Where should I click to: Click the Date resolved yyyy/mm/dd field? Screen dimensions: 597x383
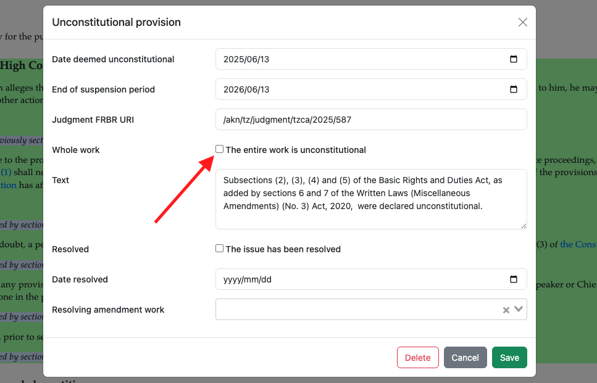click(358, 279)
